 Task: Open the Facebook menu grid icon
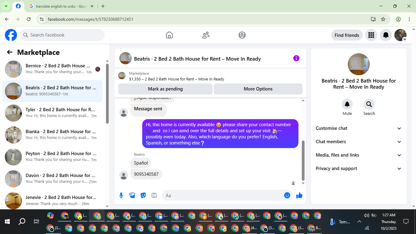[x=371, y=35]
